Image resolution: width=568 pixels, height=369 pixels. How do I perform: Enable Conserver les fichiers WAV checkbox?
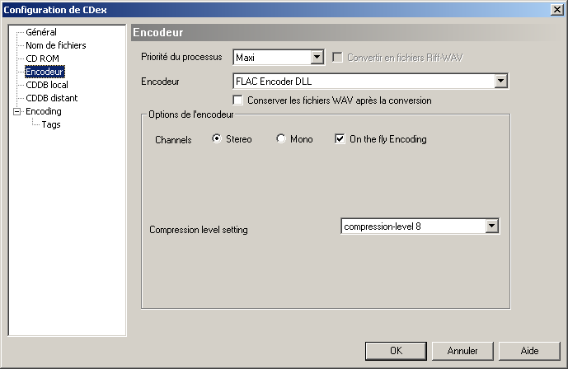[237, 100]
